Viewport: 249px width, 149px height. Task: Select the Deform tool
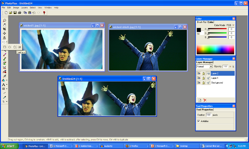pyautogui.click(x=4, y=38)
